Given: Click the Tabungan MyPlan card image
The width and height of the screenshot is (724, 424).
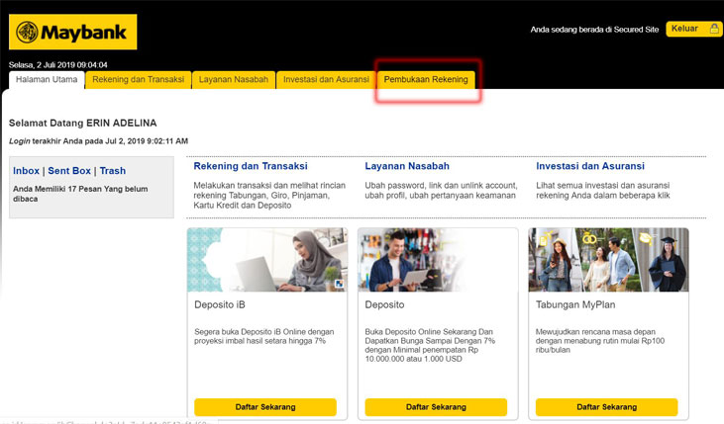Looking at the screenshot, I should pos(608,260).
